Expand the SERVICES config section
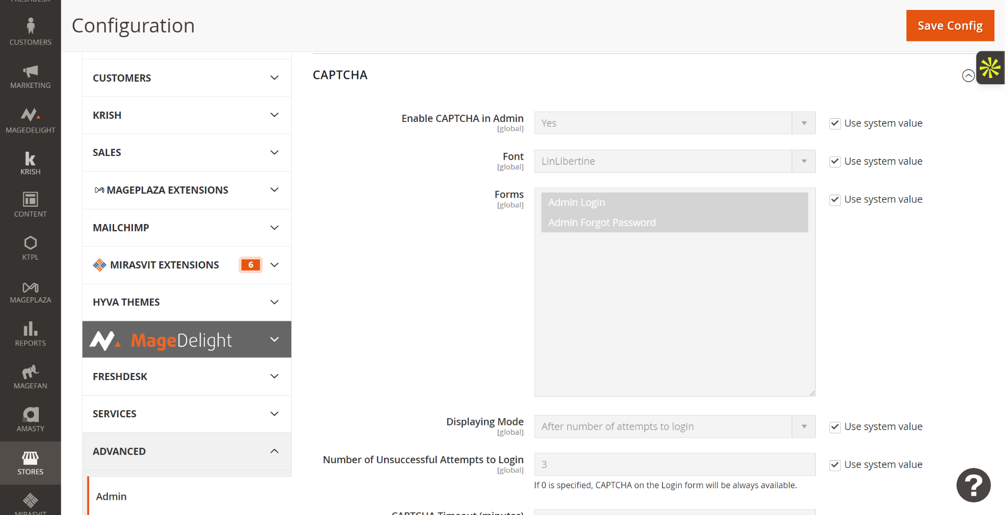1006x515 pixels. pyautogui.click(x=187, y=413)
